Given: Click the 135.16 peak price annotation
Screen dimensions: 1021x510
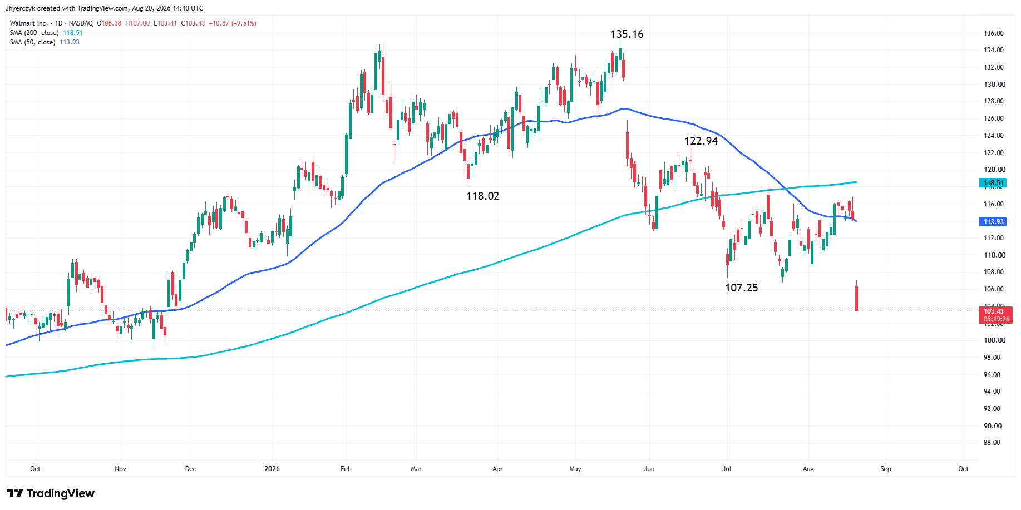Looking at the screenshot, I should 627,34.
